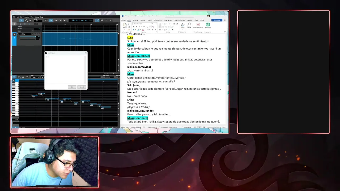Start recording in VOCALOID
340x191 pixels.
(x=65, y=20)
